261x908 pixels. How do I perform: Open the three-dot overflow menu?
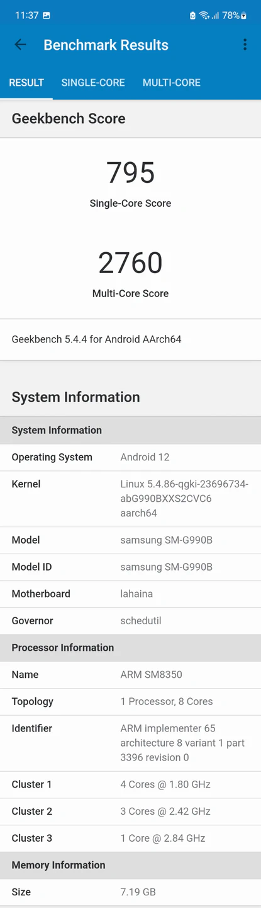point(245,45)
